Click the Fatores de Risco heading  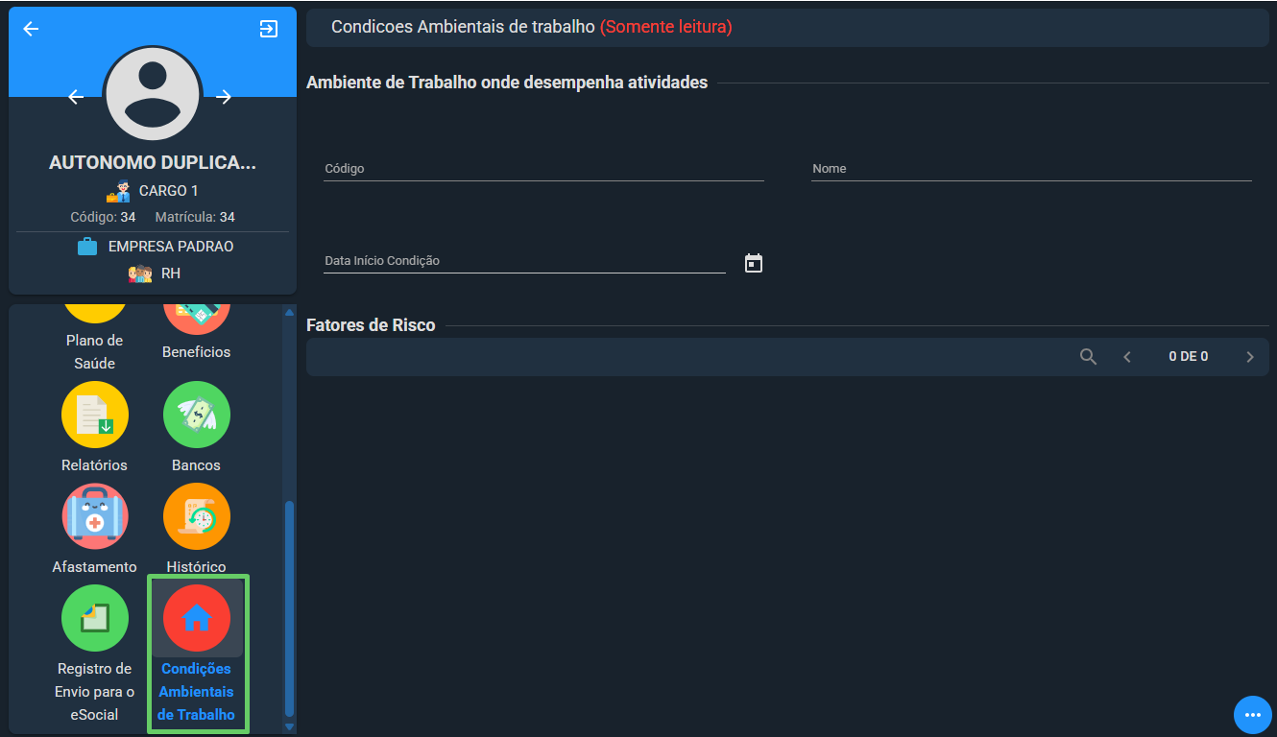click(x=371, y=325)
